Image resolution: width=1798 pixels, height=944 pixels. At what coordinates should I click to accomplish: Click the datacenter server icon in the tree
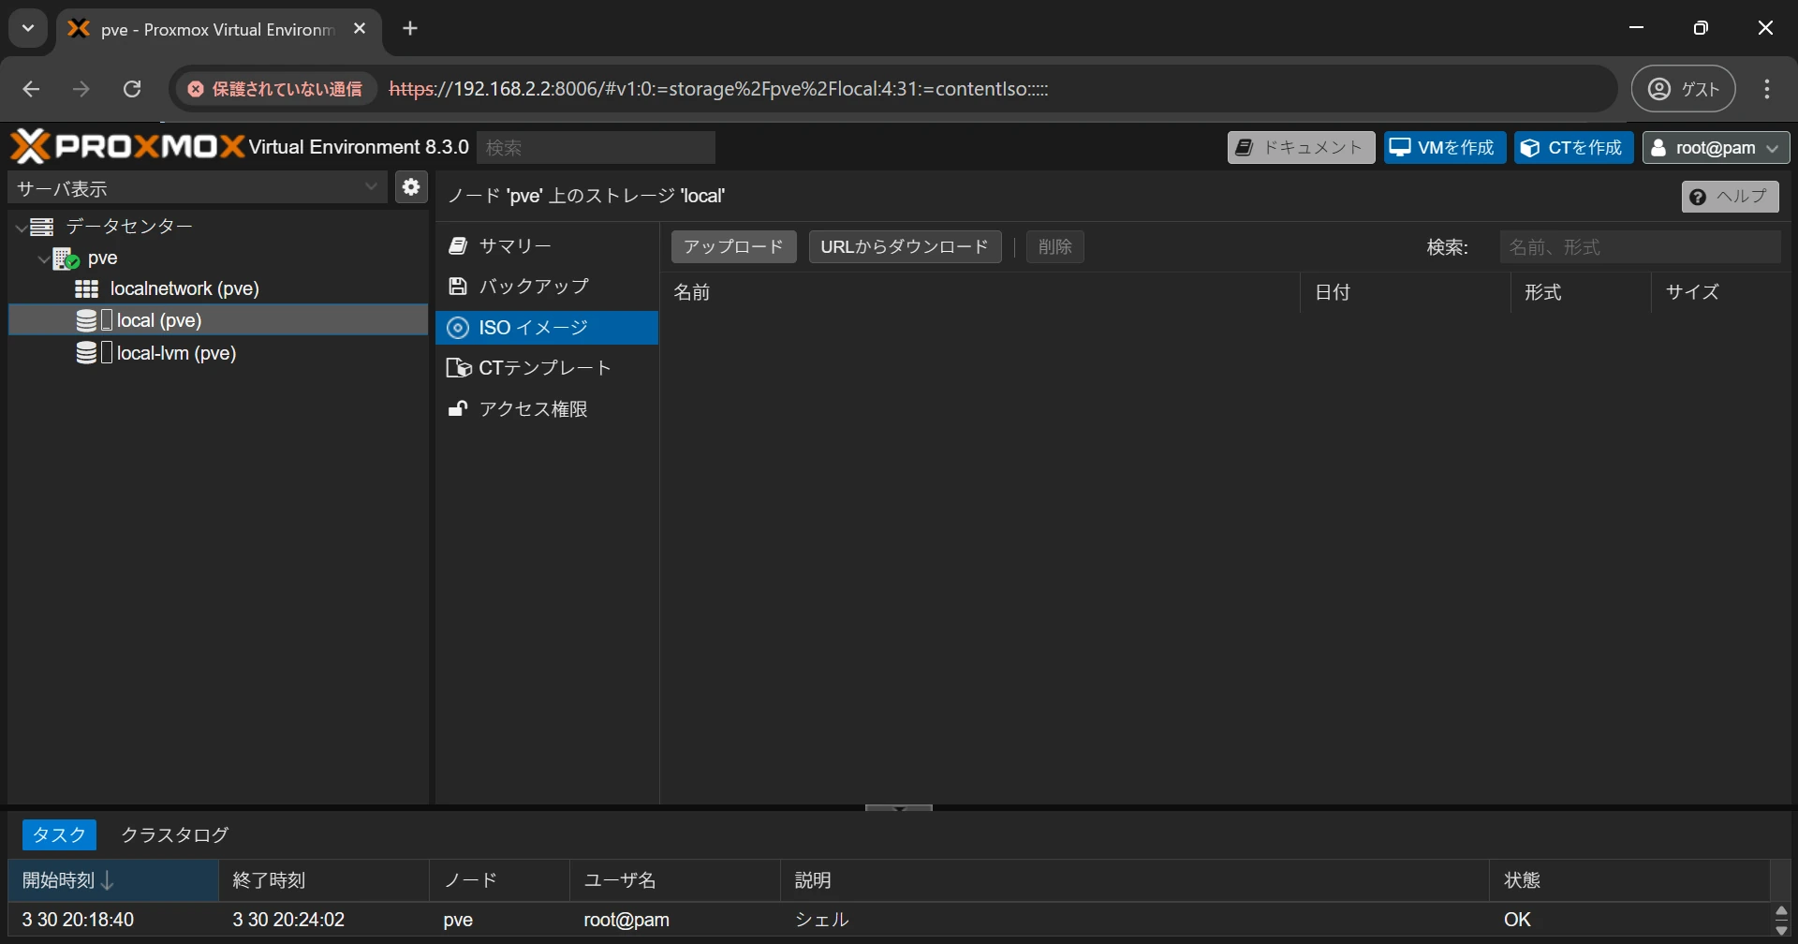[x=41, y=227]
